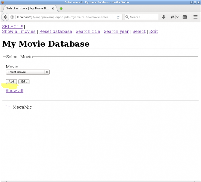
Task: Click the Movie: label
Action: pos(13,67)
